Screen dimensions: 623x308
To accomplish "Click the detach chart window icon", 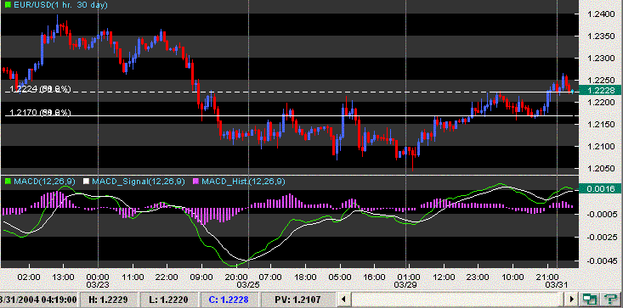I will coord(591,299).
